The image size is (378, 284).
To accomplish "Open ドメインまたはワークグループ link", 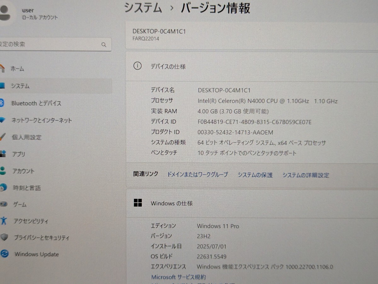I will 198,175.
